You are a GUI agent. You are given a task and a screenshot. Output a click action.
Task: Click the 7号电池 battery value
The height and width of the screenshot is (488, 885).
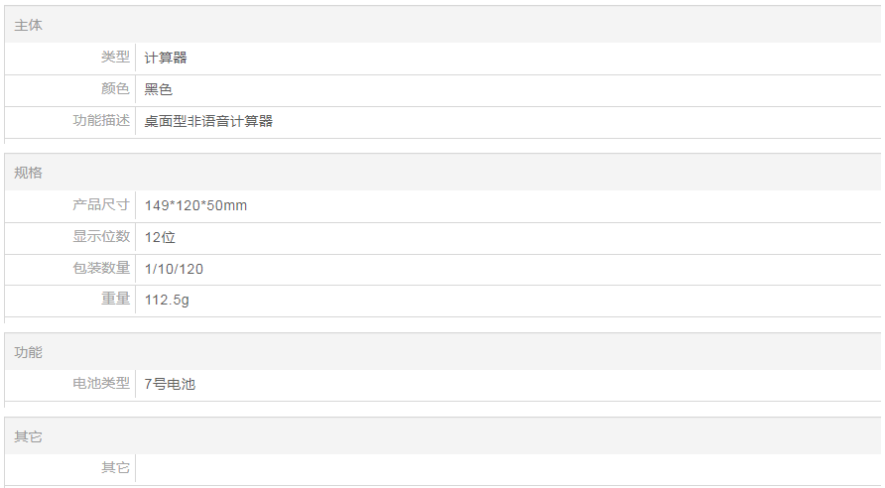click(170, 384)
